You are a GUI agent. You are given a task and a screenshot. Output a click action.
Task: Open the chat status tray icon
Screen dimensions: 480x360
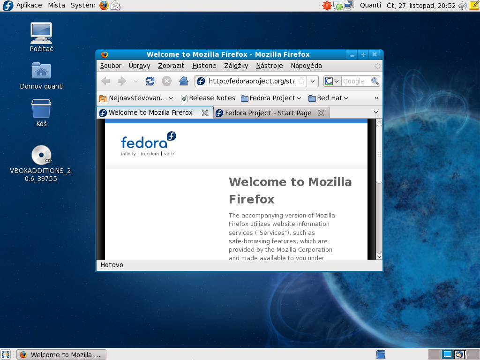[337, 6]
